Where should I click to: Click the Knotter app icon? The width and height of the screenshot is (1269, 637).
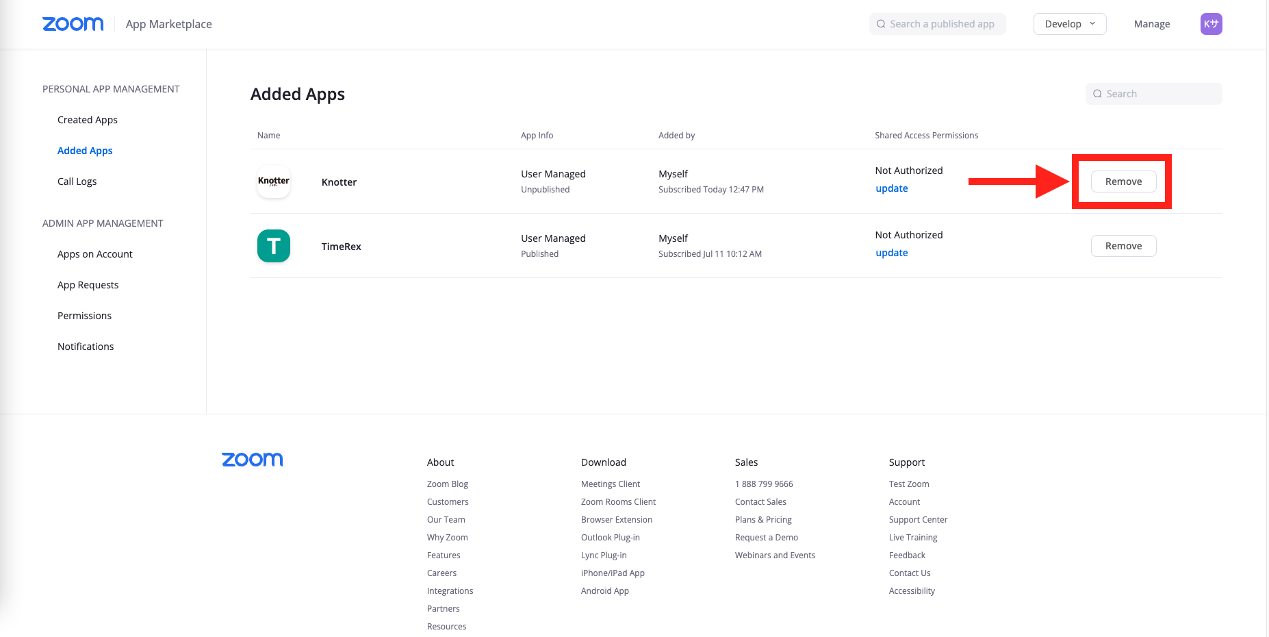click(274, 182)
